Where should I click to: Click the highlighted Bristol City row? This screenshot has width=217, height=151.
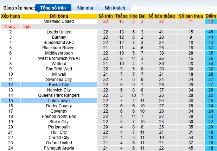pyautogui.click(x=59, y=85)
